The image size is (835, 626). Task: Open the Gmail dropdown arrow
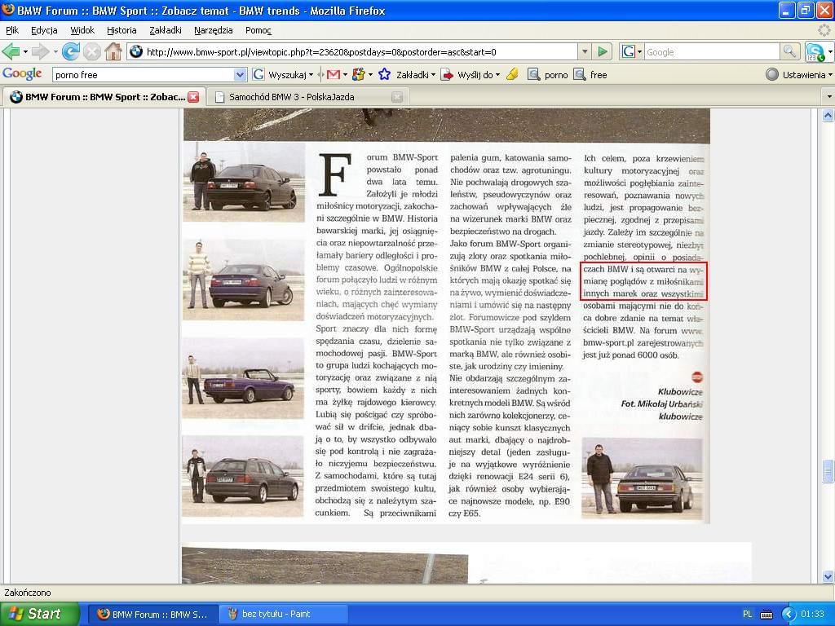coord(345,75)
